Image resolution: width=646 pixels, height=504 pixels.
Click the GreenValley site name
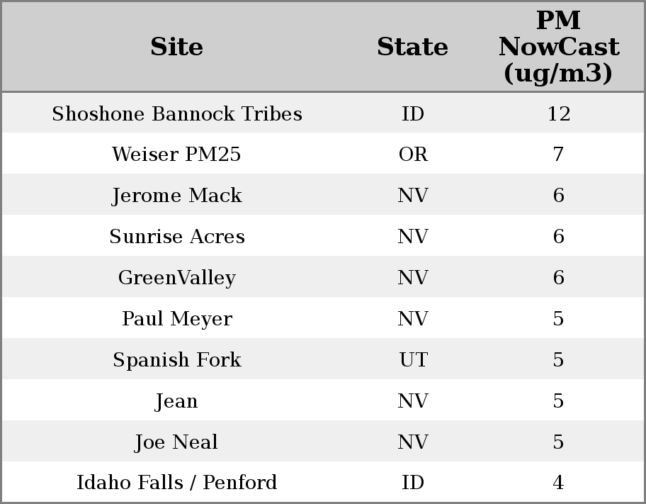tap(176, 278)
